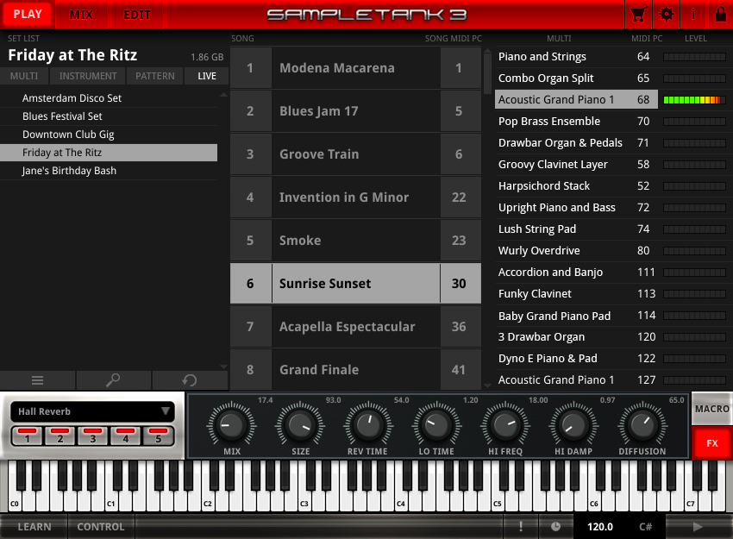Toggle effect slot 1
733x539 pixels.
coord(27,436)
